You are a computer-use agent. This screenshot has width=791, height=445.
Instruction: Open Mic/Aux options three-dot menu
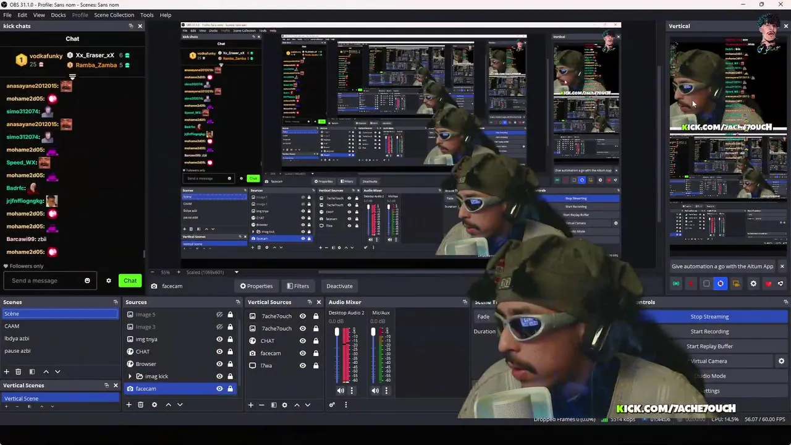(386, 391)
